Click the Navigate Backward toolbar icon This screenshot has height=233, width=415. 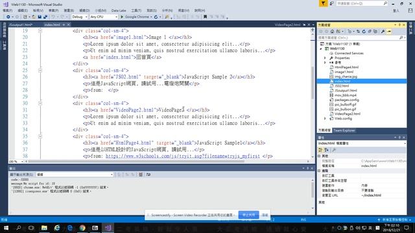click(x=8, y=17)
